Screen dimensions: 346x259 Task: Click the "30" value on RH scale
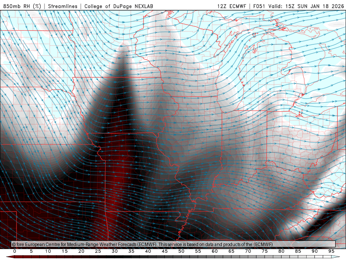pos(115,251)
